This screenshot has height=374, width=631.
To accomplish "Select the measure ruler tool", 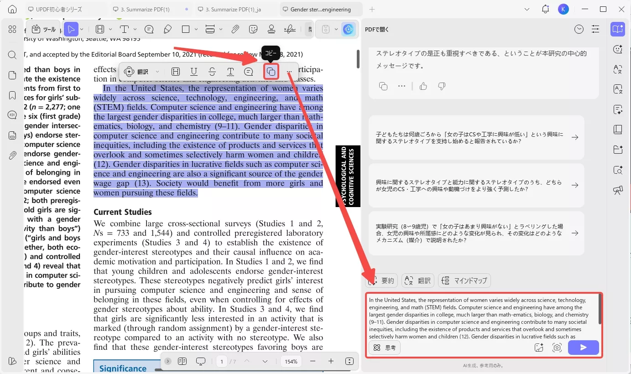I will click(210, 29).
